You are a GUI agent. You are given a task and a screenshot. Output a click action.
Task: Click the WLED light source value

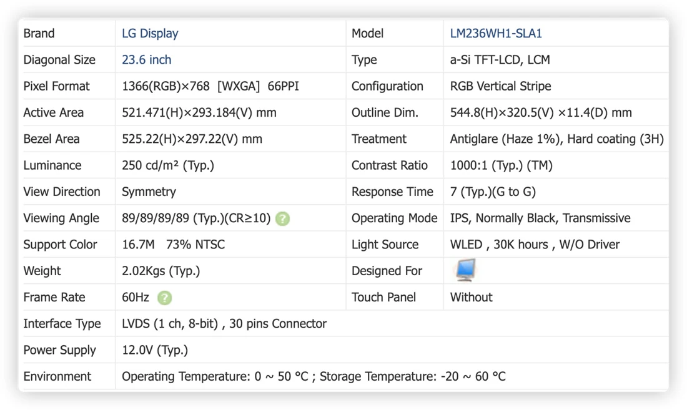pos(535,245)
